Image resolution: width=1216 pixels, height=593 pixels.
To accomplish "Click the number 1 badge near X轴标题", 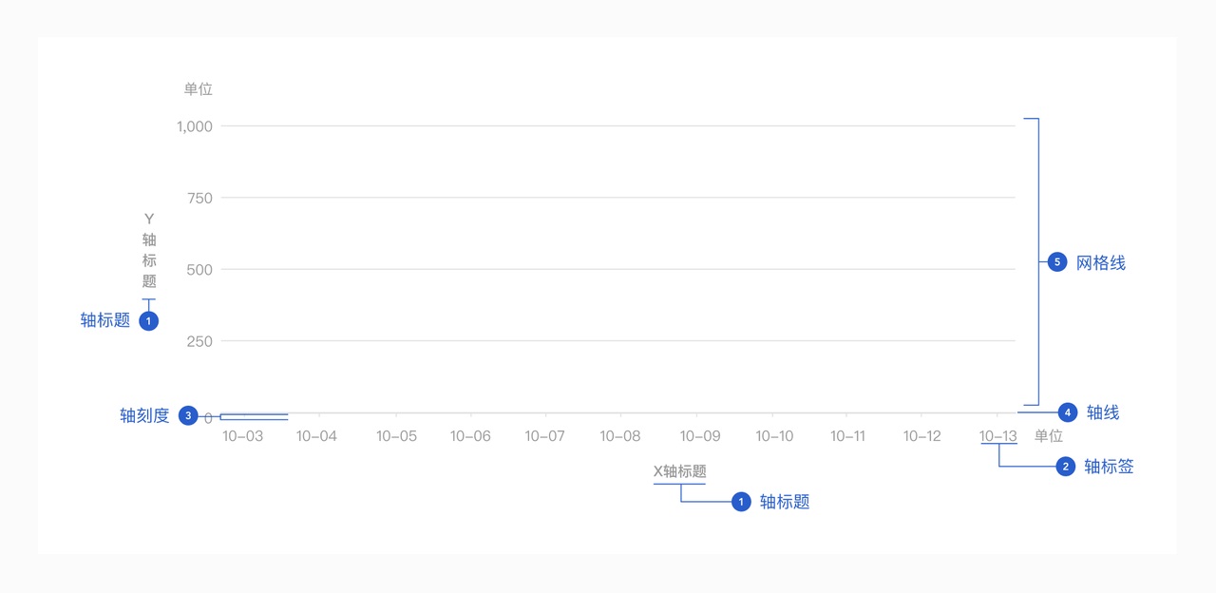I will [x=741, y=502].
